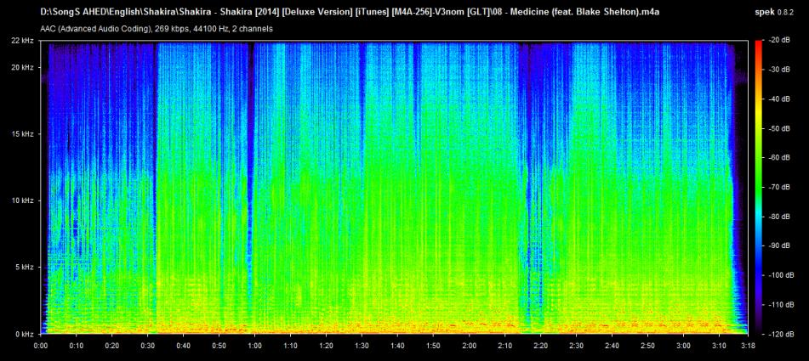Click the 2:00 time axis label
809x361 pixels.
(x=469, y=346)
